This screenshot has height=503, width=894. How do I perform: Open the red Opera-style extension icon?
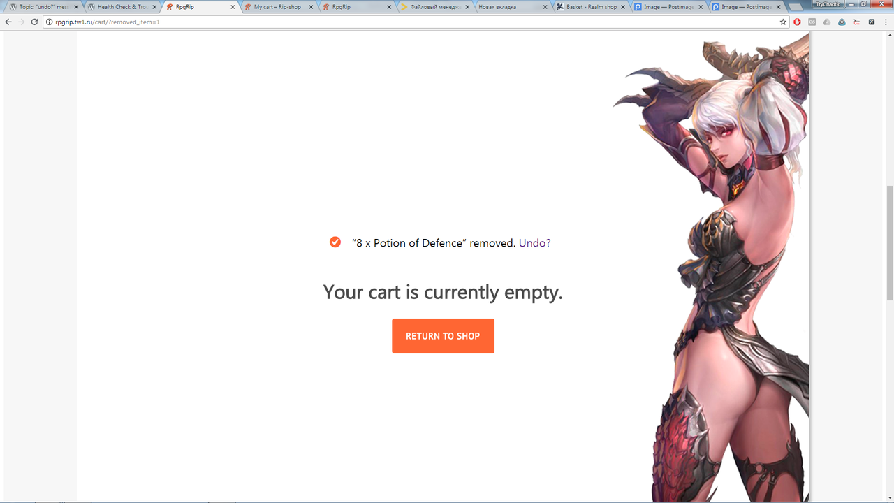797,22
